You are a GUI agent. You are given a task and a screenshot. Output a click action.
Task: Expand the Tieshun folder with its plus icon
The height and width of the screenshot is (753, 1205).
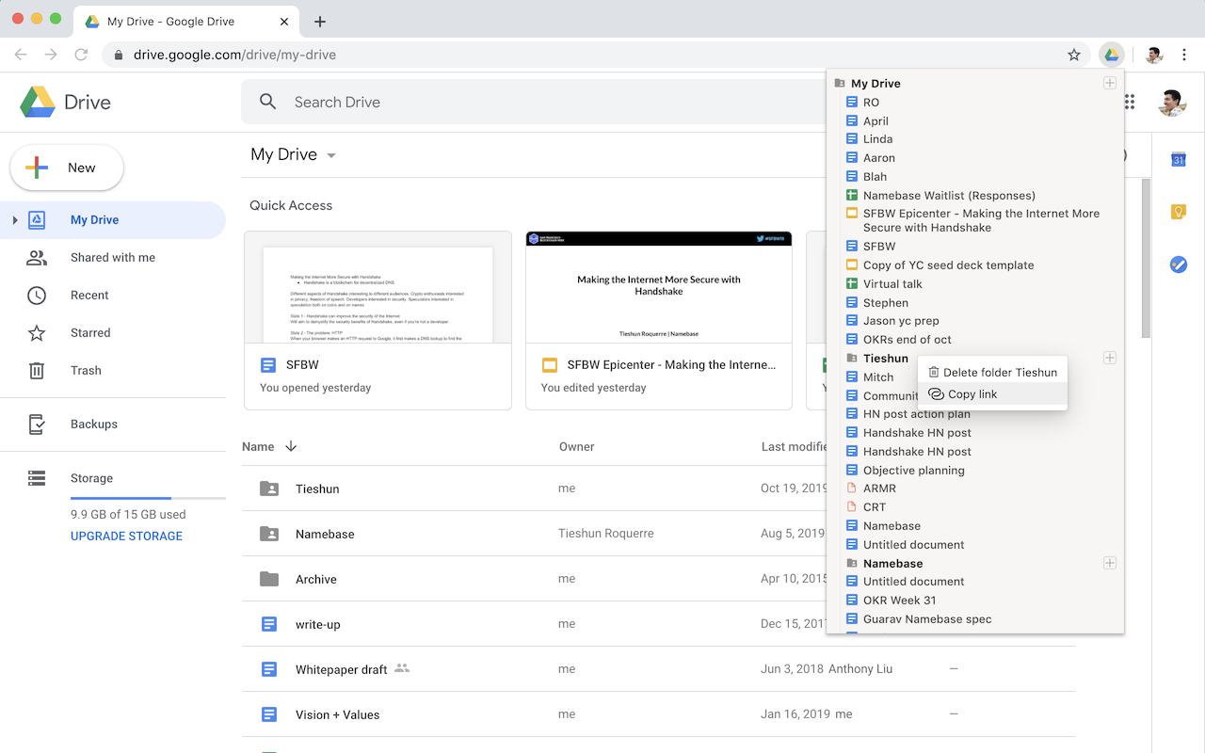(x=1110, y=358)
